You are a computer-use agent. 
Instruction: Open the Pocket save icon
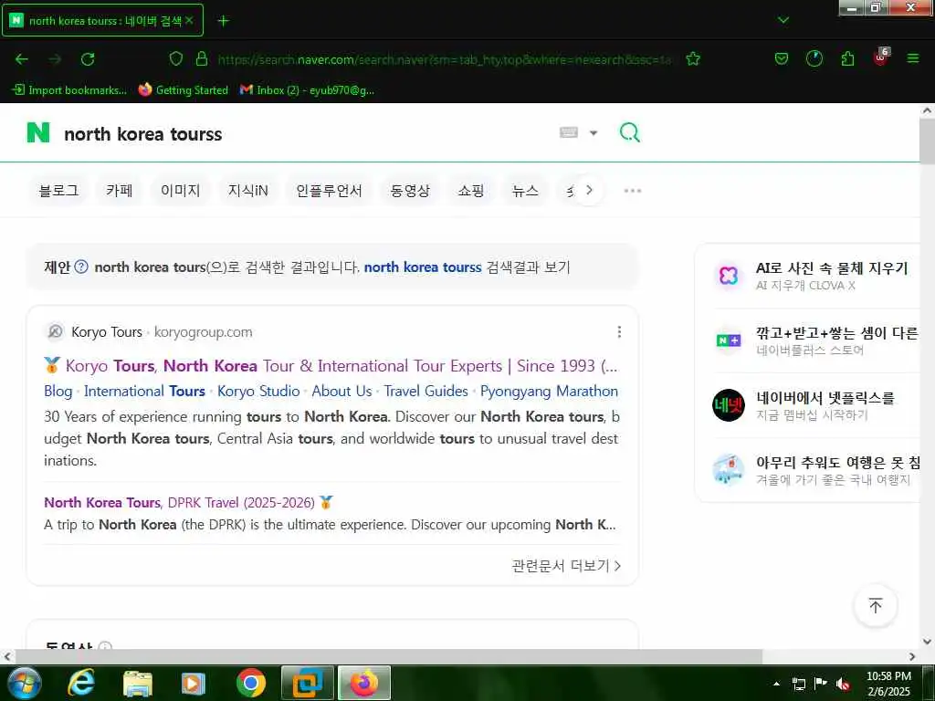click(x=782, y=58)
